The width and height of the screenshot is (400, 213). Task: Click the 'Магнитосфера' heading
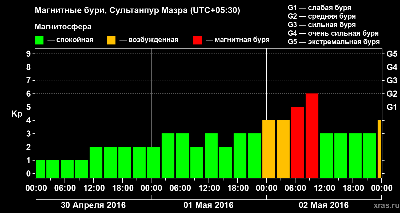(x=63, y=27)
